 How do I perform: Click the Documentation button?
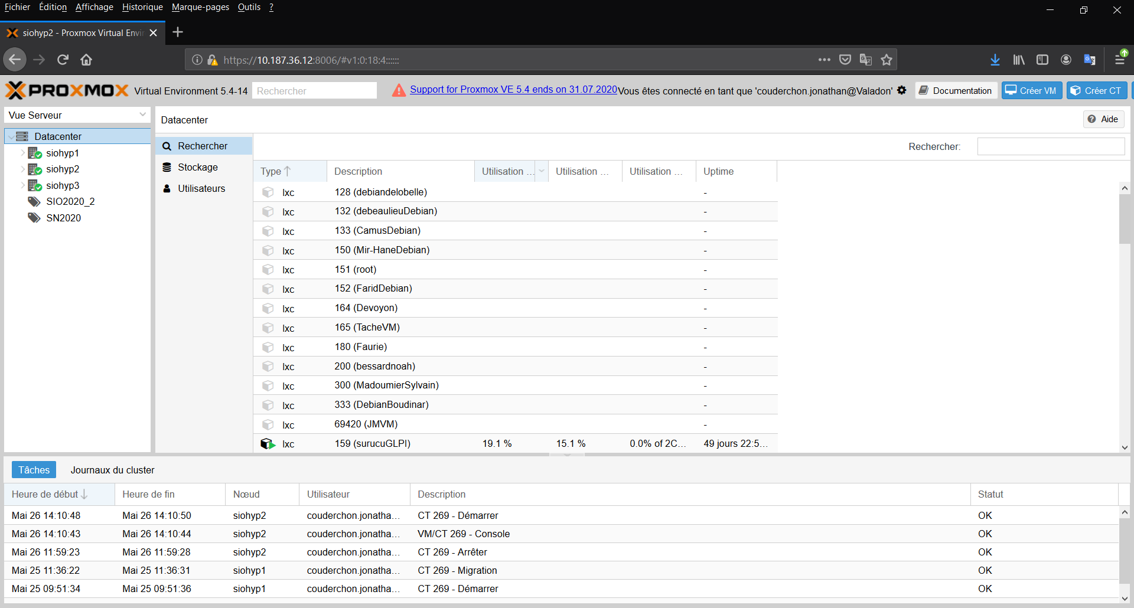[956, 90]
